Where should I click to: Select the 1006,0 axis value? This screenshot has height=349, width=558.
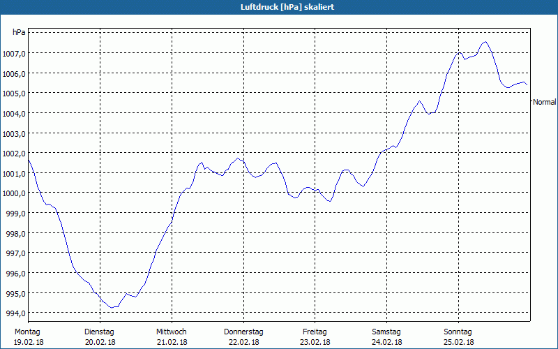(x=14, y=74)
